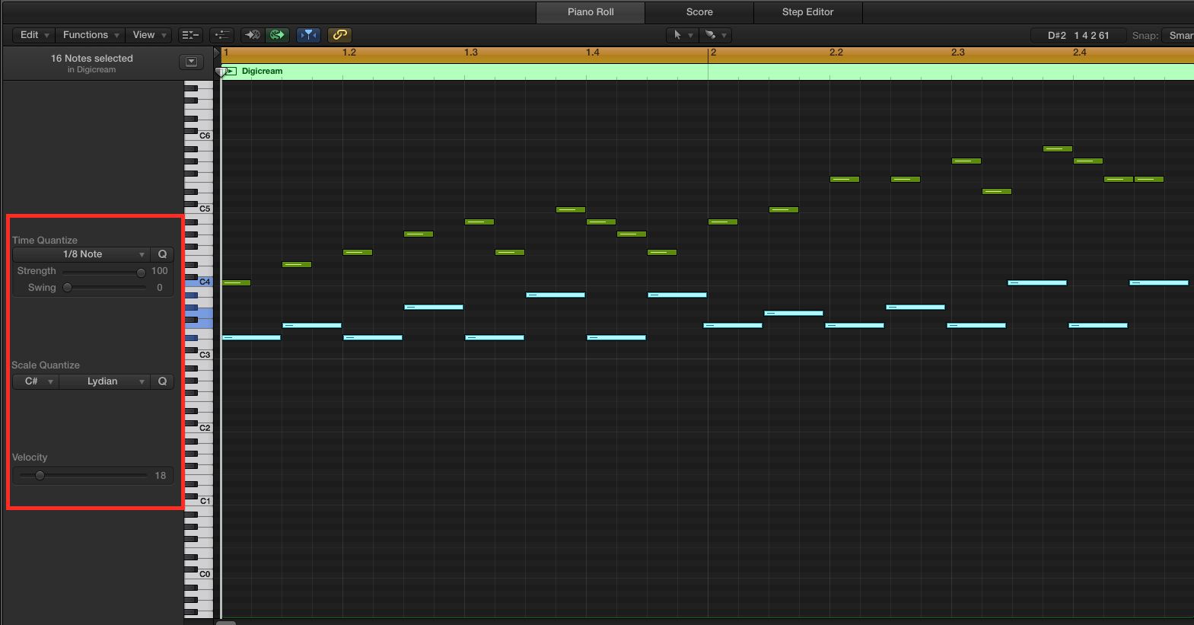The image size is (1194, 625).
Task: Open the Edit menu
Action: tap(33, 35)
